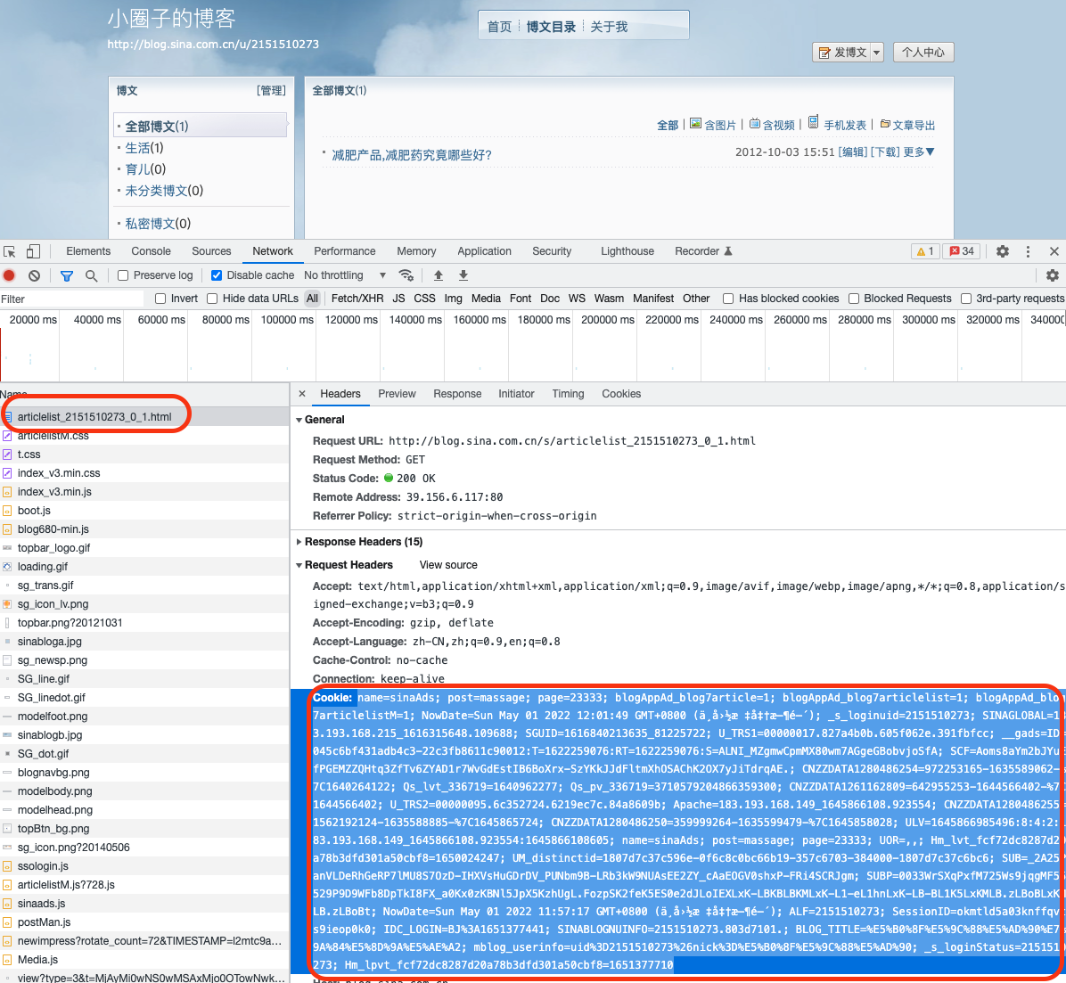Open DevTools main settings gear
1066x983 pixels.
click(x=1002, y=251)
